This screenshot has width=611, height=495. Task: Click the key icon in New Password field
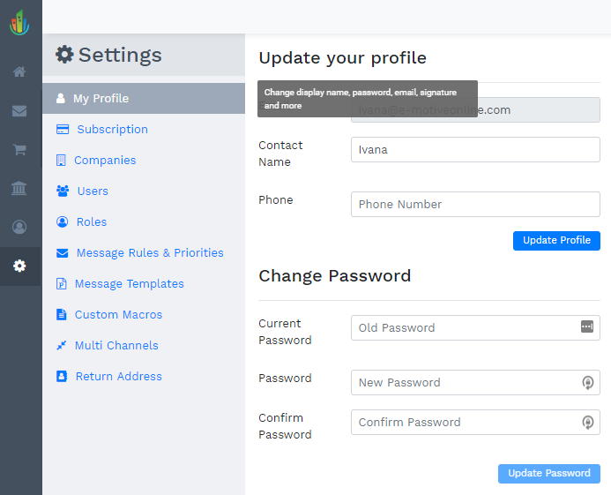pos(587,383)
